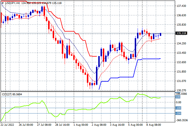Click the CCI 0.00 axis label
Screen dimensions: 188x128
179,102
